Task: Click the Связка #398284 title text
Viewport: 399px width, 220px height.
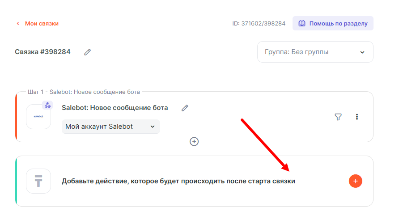Action: tap(42, 52)
